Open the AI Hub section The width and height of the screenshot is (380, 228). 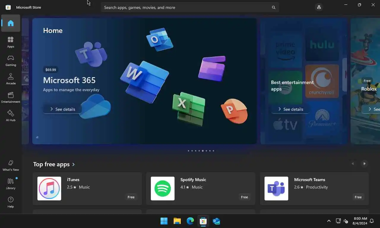click(x=11, y=116)
